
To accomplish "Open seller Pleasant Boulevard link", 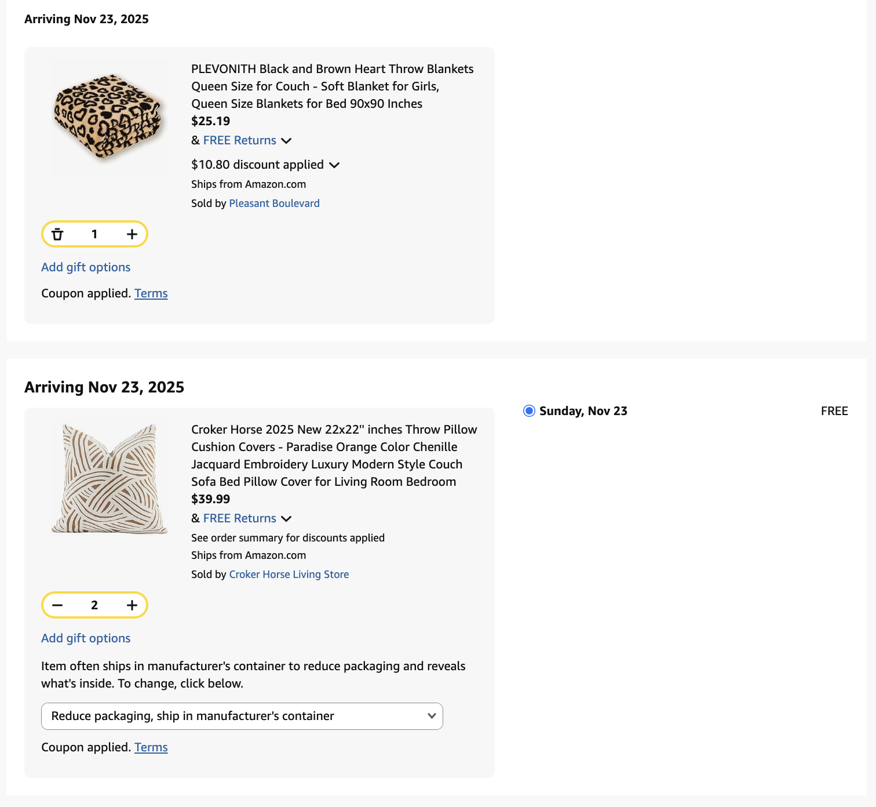I will [x=274, y=203].
